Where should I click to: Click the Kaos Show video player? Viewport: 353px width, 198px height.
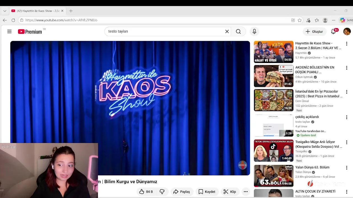coord(130,108)
